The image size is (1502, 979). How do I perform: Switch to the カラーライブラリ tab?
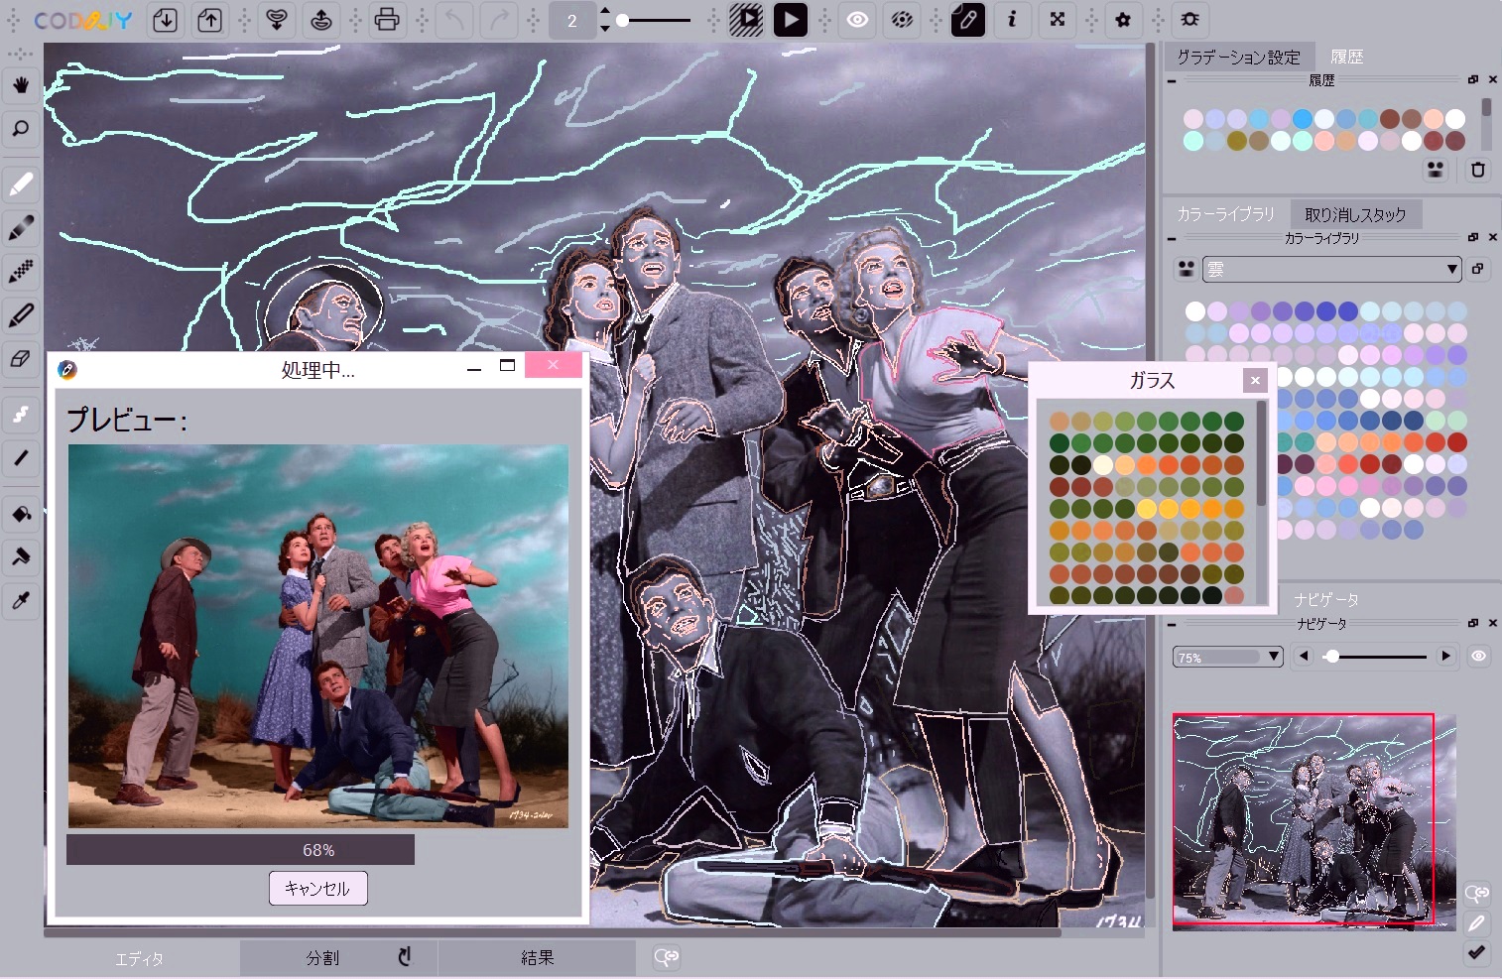pos(1225,214)
